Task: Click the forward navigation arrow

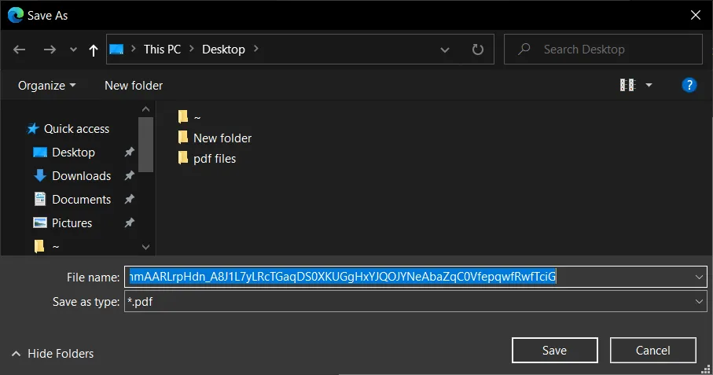Action: (x=50, y=50)
